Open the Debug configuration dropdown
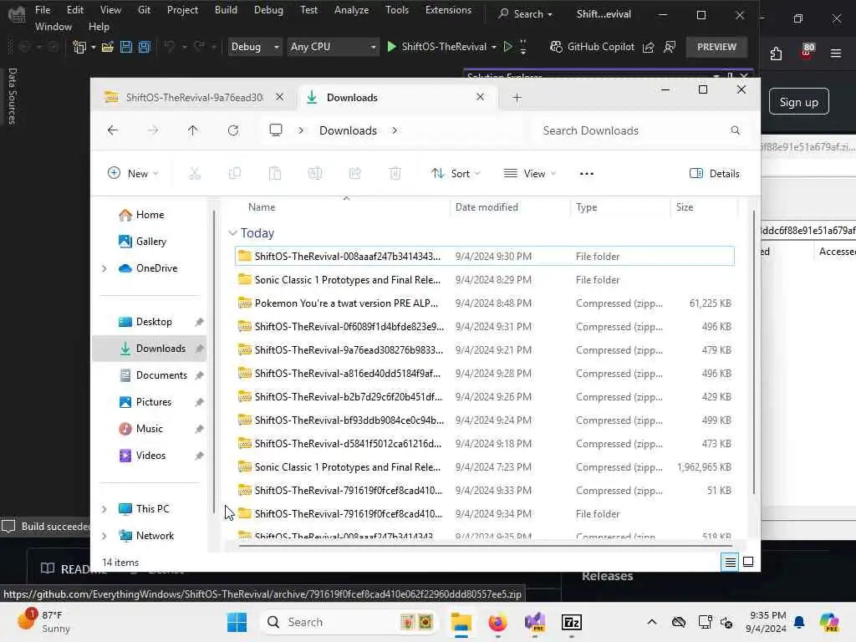 [x=255, y=47]
